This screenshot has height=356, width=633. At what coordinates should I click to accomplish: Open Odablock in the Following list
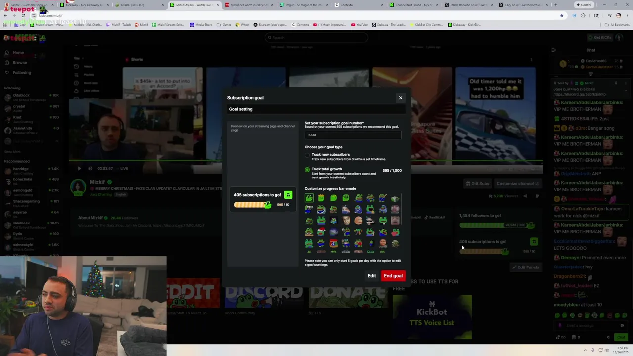(31, 97)
